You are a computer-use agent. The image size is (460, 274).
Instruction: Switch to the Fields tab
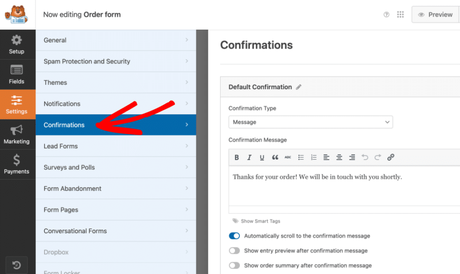[17, 74]
